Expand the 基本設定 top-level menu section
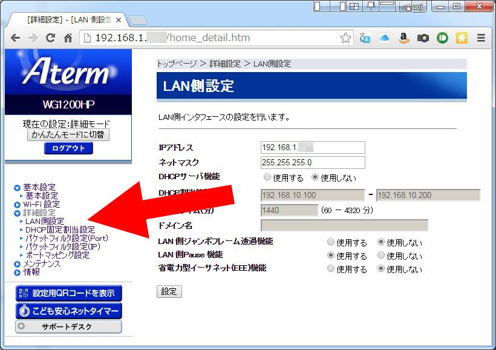Viewport: 496px width, 350px height. pos(39,187)
